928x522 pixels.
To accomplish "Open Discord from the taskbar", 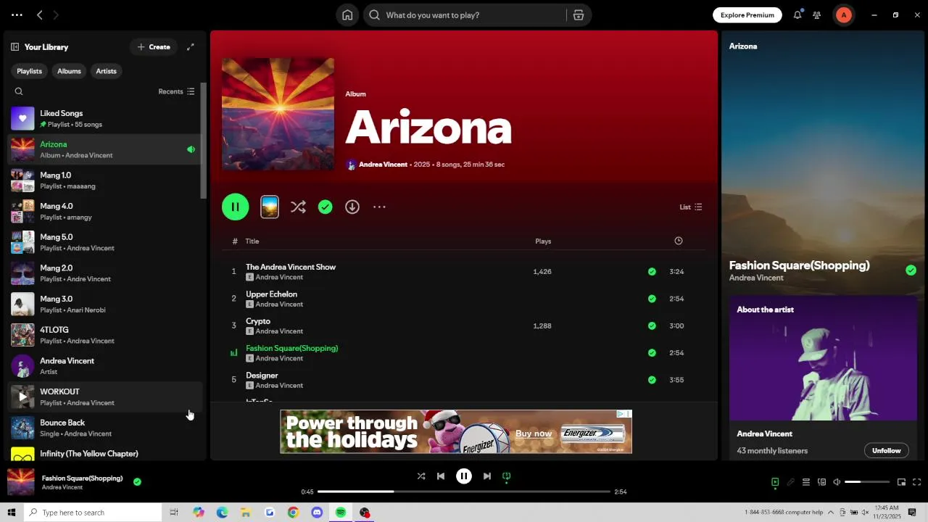I will coord(317,513).
